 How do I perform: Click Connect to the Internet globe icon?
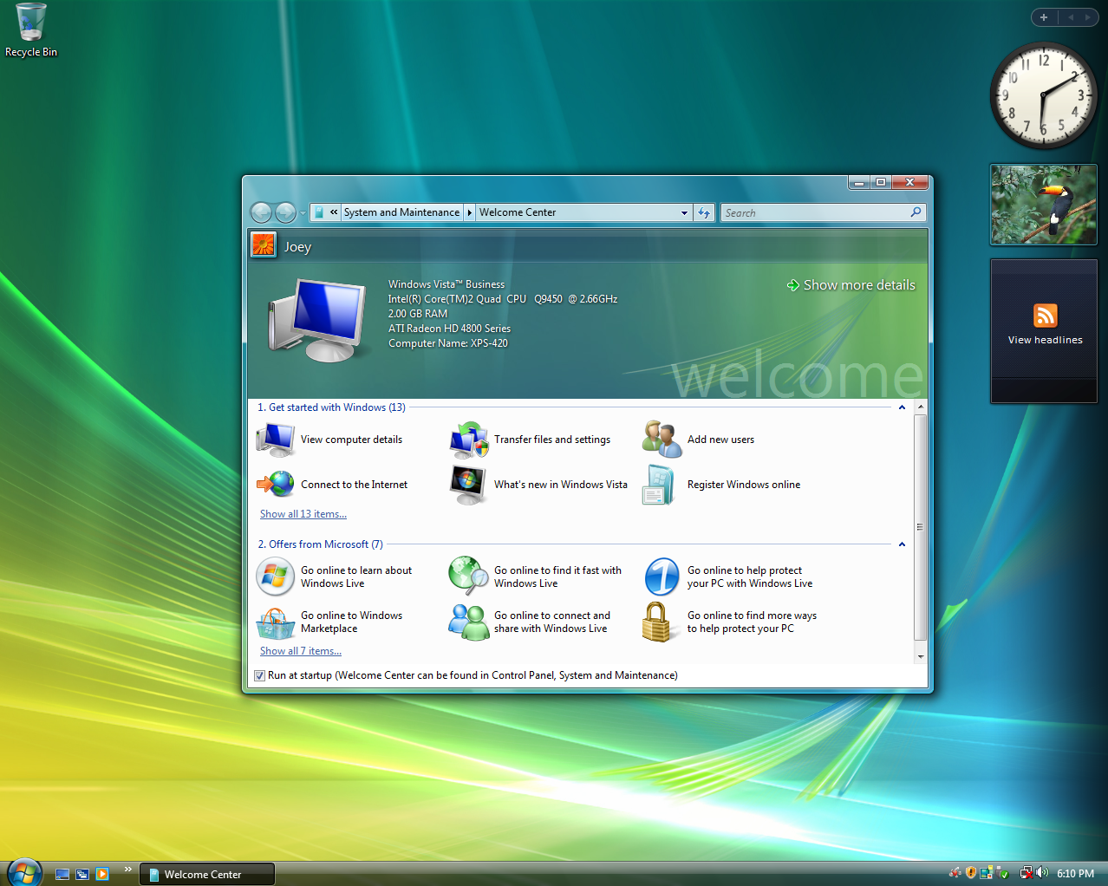click(276, 484)
